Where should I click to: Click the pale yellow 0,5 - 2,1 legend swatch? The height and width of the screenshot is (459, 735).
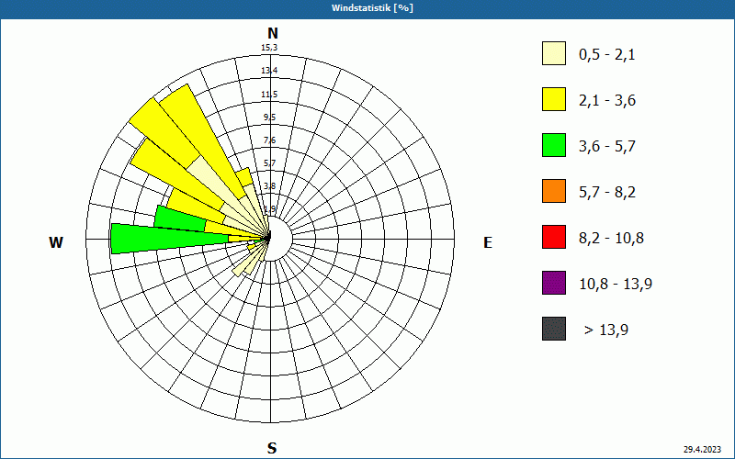pos(554,53)
